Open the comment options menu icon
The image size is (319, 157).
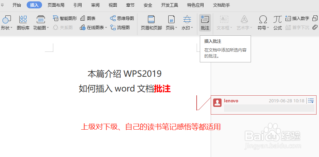point(311,101)
